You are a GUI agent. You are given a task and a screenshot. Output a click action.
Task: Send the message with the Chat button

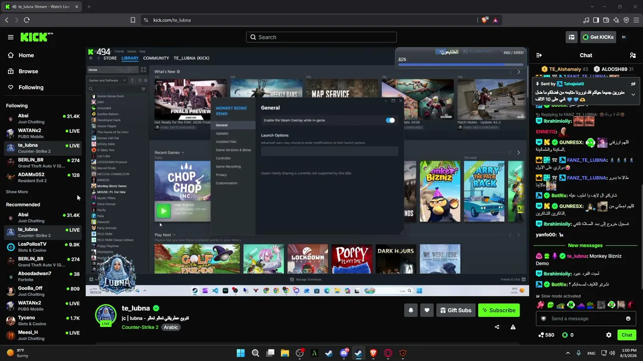(x=626, y=335)
